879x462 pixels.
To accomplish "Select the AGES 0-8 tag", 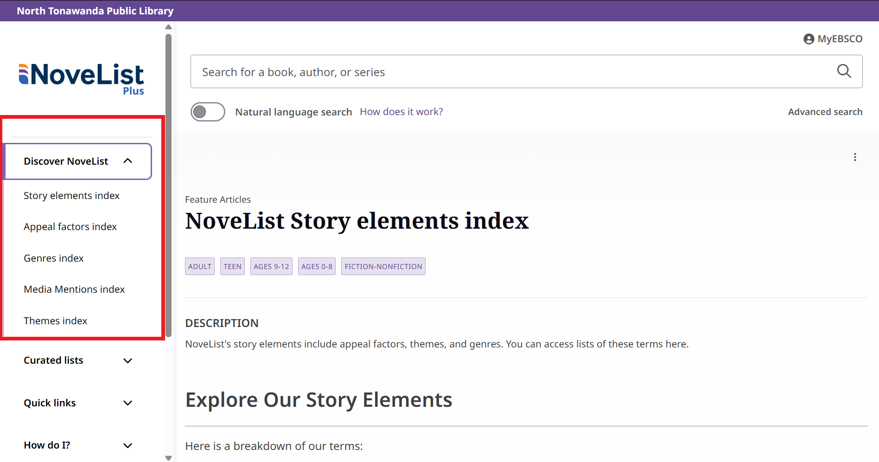I will (317, 266).
